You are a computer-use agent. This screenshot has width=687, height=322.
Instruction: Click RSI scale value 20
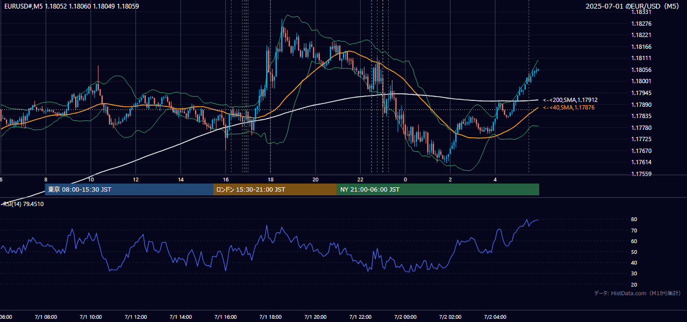pyautogui.click(x=634, y=285)
